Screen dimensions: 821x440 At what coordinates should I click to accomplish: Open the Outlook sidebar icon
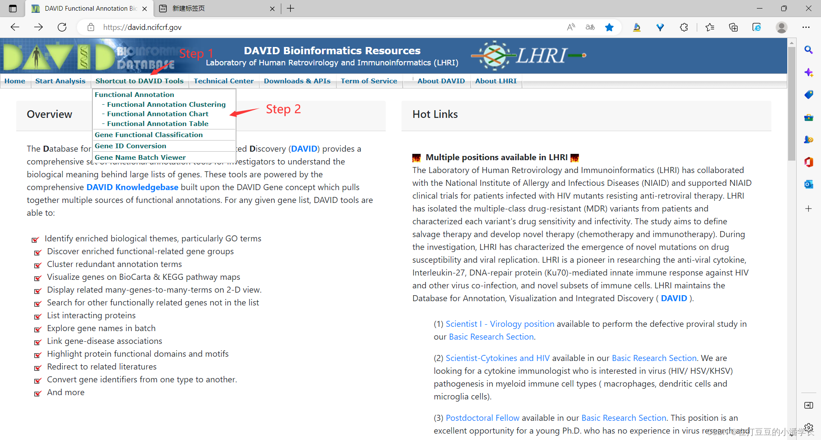click(809, 184)
